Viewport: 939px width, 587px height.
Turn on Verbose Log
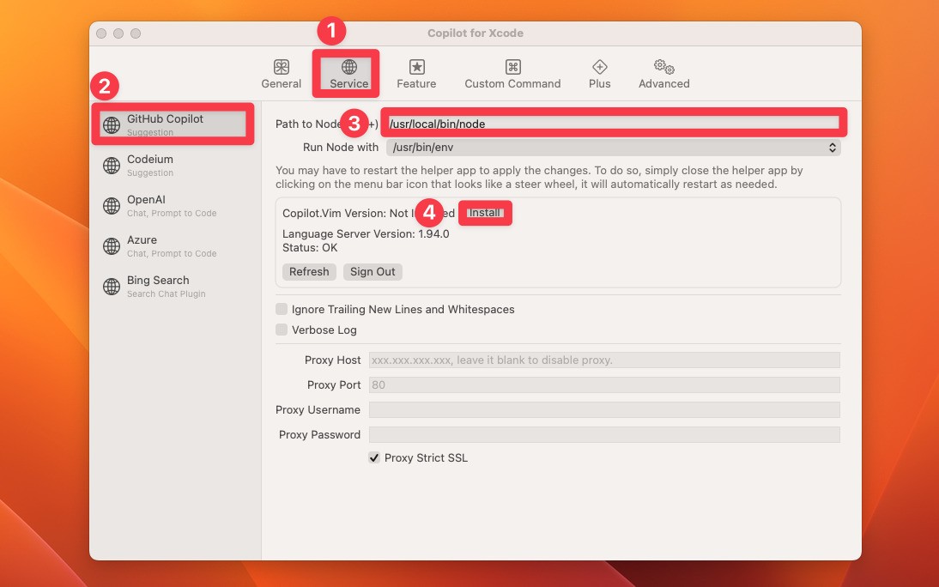(x=282, y=330)
